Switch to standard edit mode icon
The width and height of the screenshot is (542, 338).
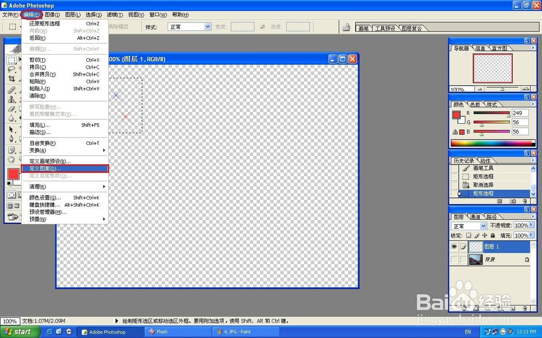coord(11,195)
